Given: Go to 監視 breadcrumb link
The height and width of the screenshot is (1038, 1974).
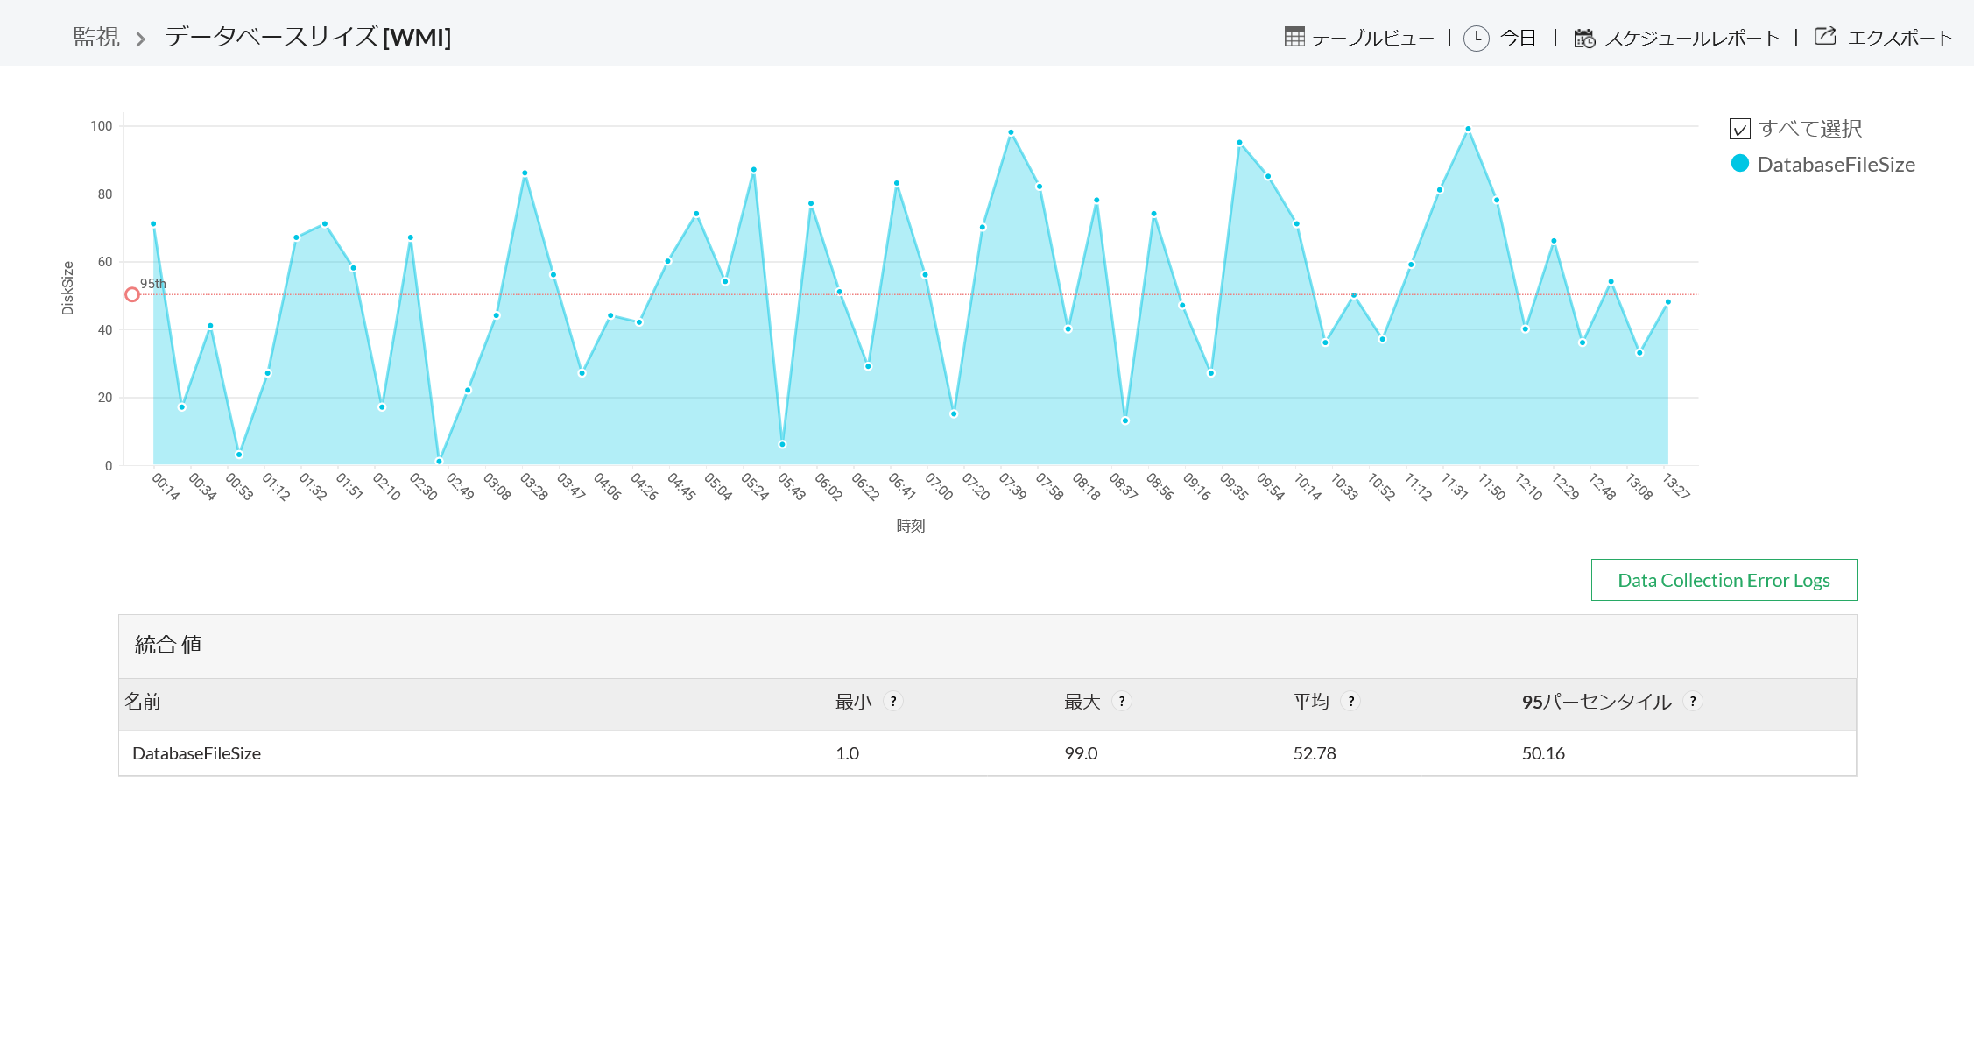Looking at the screenshot, I should (96, 37).
